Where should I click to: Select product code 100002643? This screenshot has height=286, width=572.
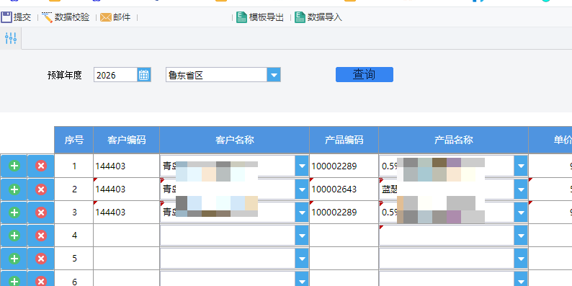(344, 189)
